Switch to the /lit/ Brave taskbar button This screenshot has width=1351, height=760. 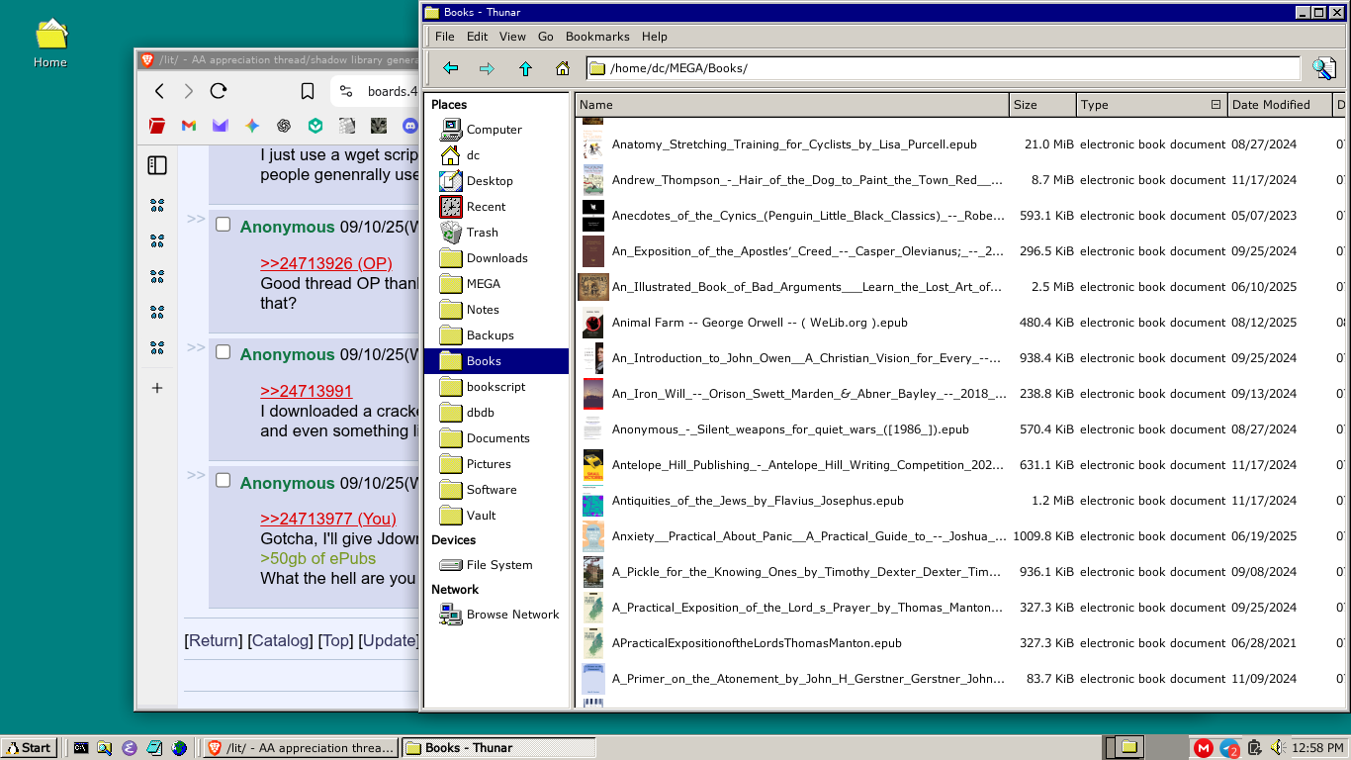tap(301, 748)
